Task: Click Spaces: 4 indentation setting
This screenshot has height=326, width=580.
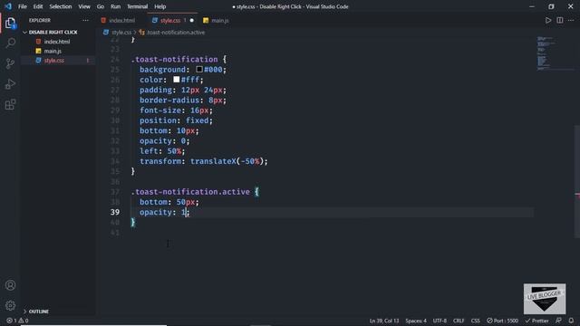Action: (x=416, y=321)
